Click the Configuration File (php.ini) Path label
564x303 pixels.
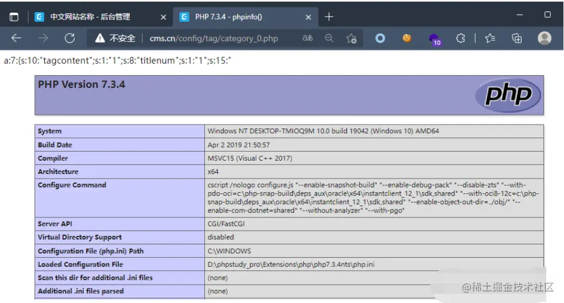click(x=91, y=251)
